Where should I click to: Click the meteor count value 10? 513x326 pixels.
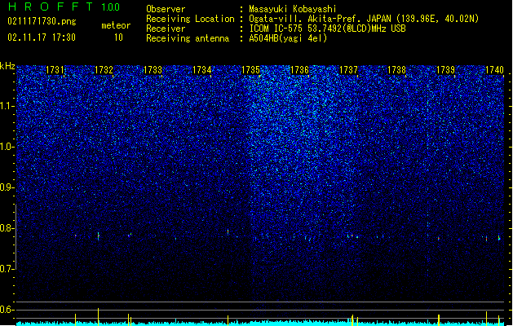[118, 37]
